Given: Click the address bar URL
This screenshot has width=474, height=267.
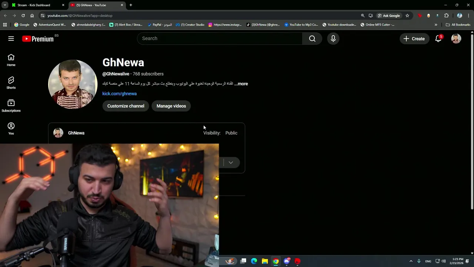Looking at the screenshot, I should point(80,16).
